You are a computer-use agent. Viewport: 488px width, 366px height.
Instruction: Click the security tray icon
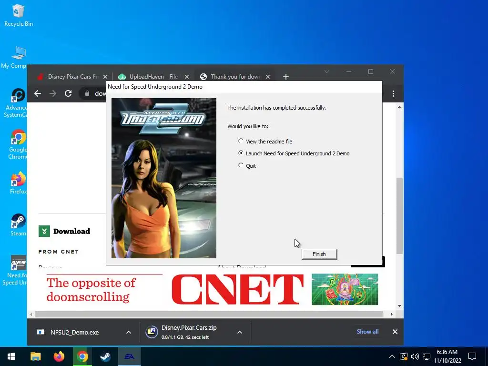click(403, 356)
